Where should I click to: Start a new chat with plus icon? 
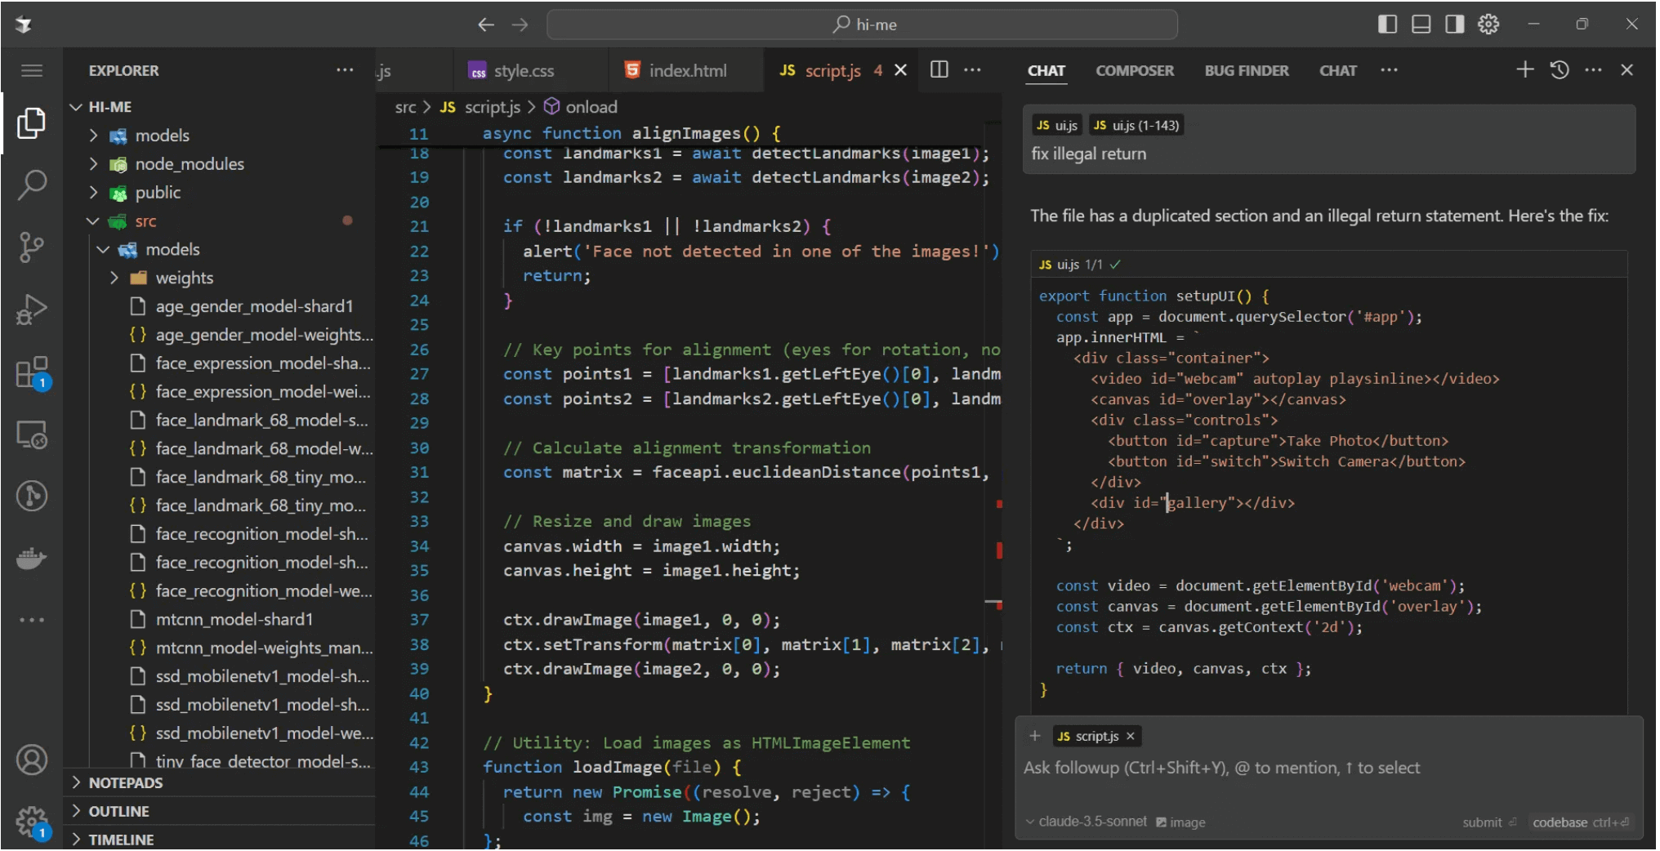click(1524, 70)
